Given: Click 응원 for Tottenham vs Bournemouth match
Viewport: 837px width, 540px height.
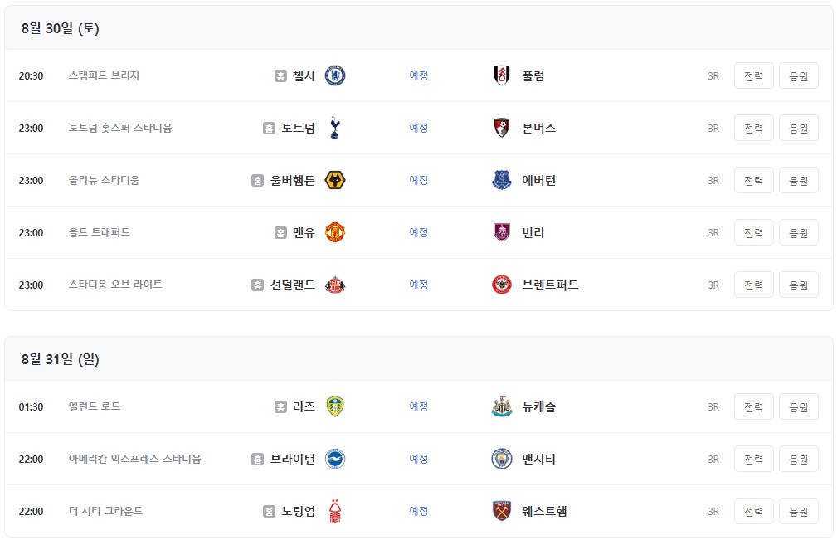Looking at the screenshot, I should pos(799,128).
